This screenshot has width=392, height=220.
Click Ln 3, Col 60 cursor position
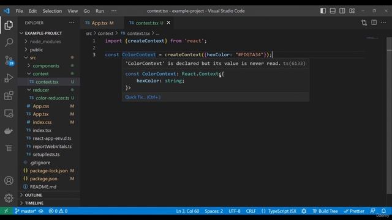click(x=187, y=211)
